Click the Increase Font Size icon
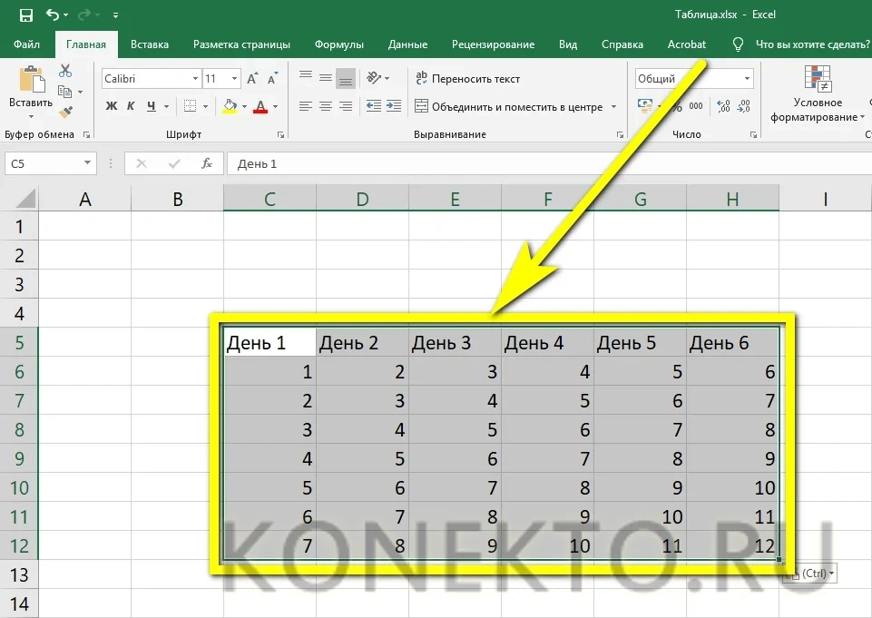The image size is (872, 618). tap(252, 79)
